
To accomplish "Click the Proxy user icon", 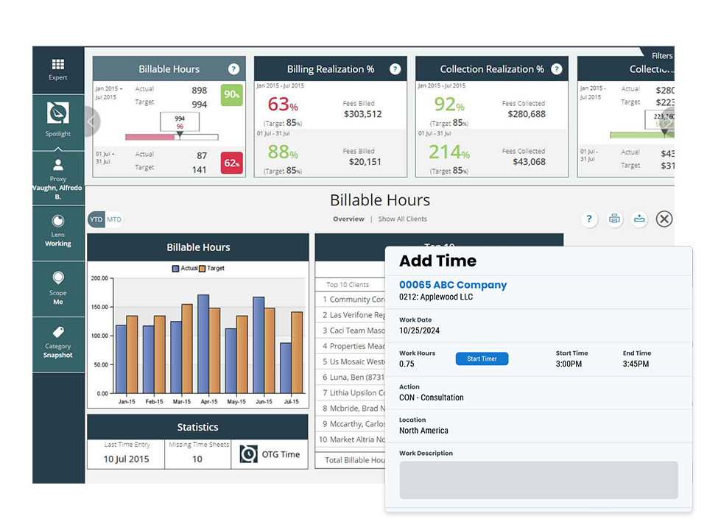I will click(58, 165).
